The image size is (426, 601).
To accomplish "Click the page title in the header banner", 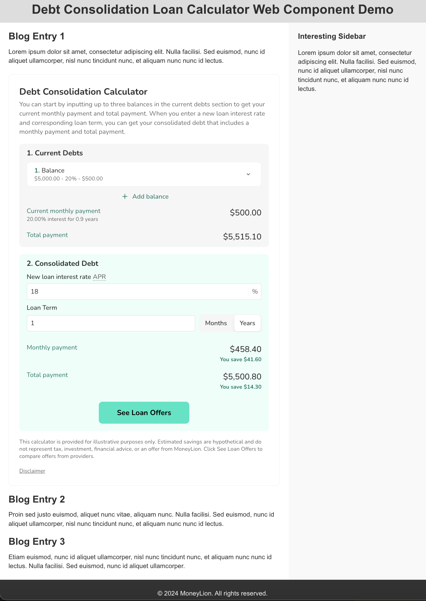I will point(213,10).
